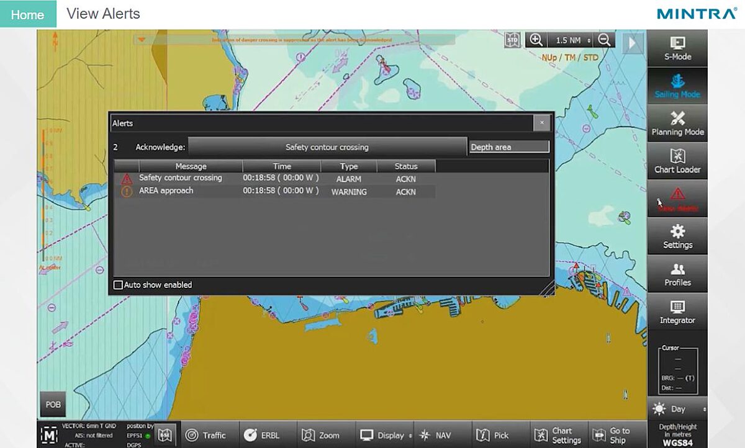Open the S-Mode panel
745x448 pixels.
pos(677,48)
